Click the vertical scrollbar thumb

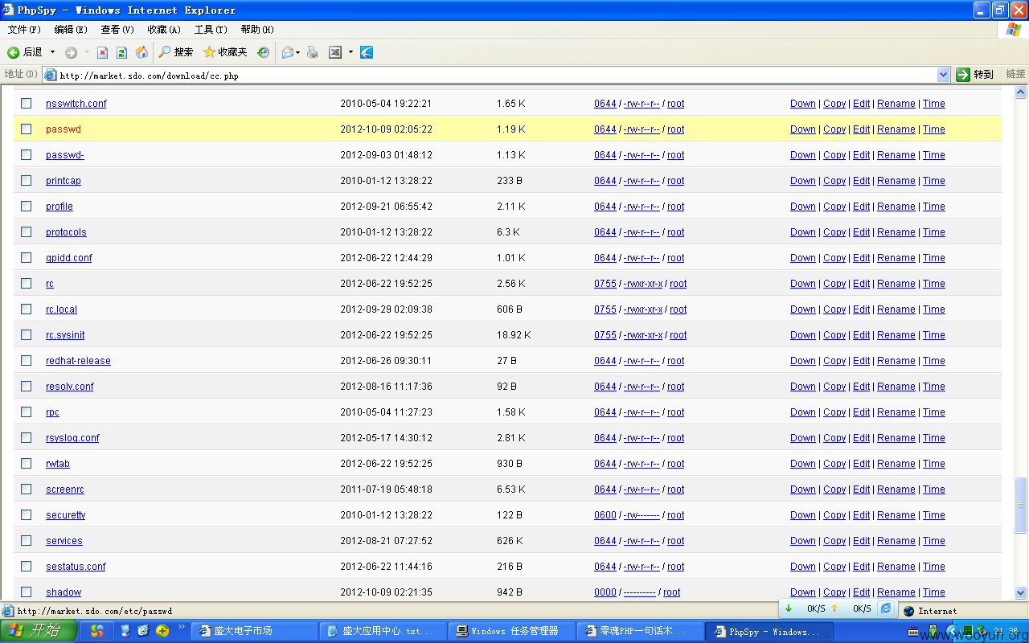(1021, 505)
